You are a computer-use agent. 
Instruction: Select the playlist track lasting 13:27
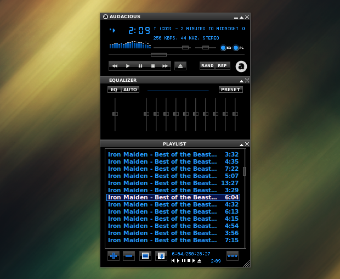(x=173, y=183)
